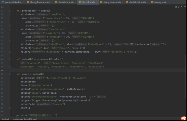Click the main(args: Array[String]) breadcrumb
This screenshot has width=187, height=121.
point(25,119)
